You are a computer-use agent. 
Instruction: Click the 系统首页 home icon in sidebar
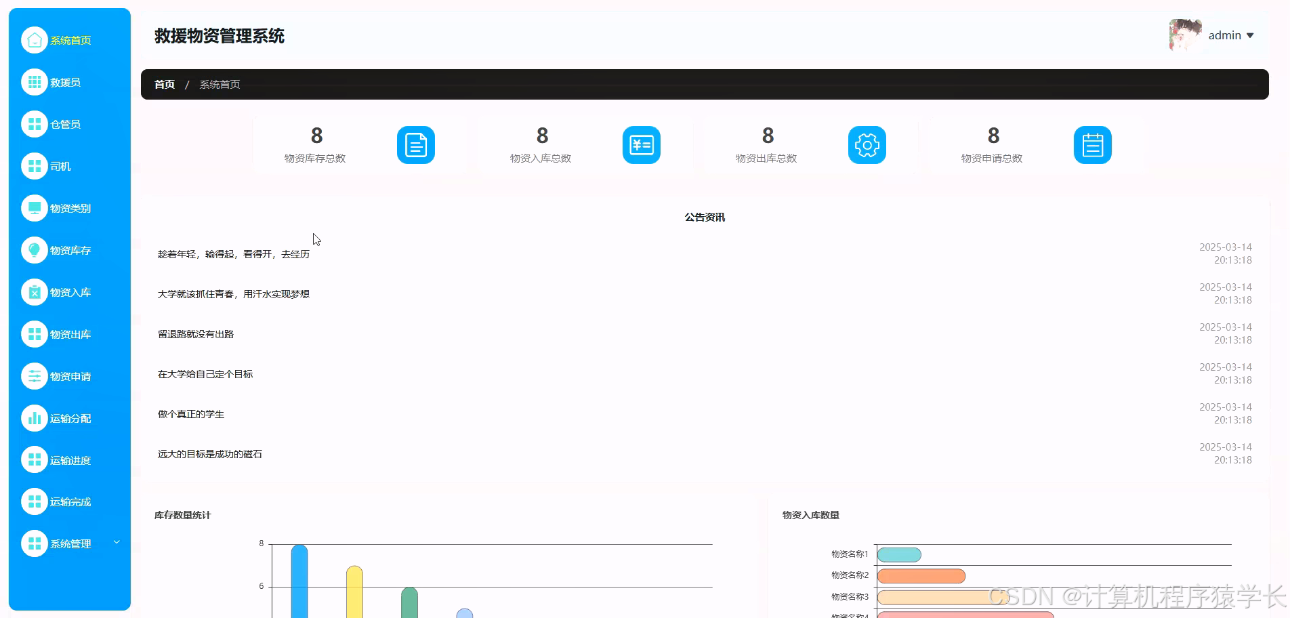point(35,40)
